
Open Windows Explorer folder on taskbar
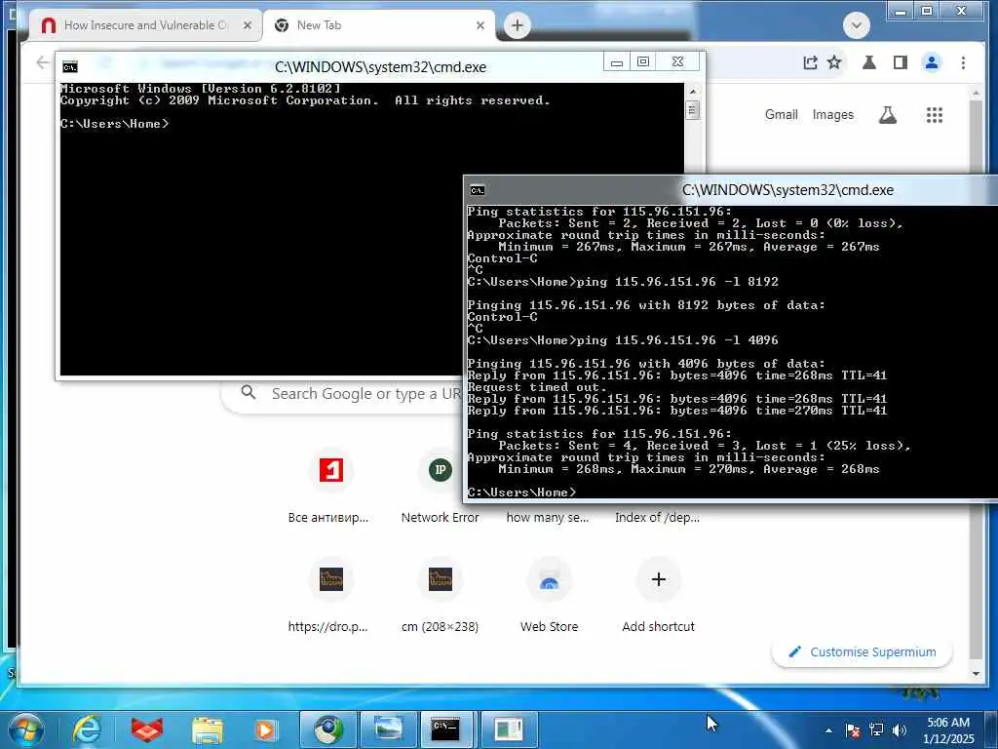click(x=208, y=729)
